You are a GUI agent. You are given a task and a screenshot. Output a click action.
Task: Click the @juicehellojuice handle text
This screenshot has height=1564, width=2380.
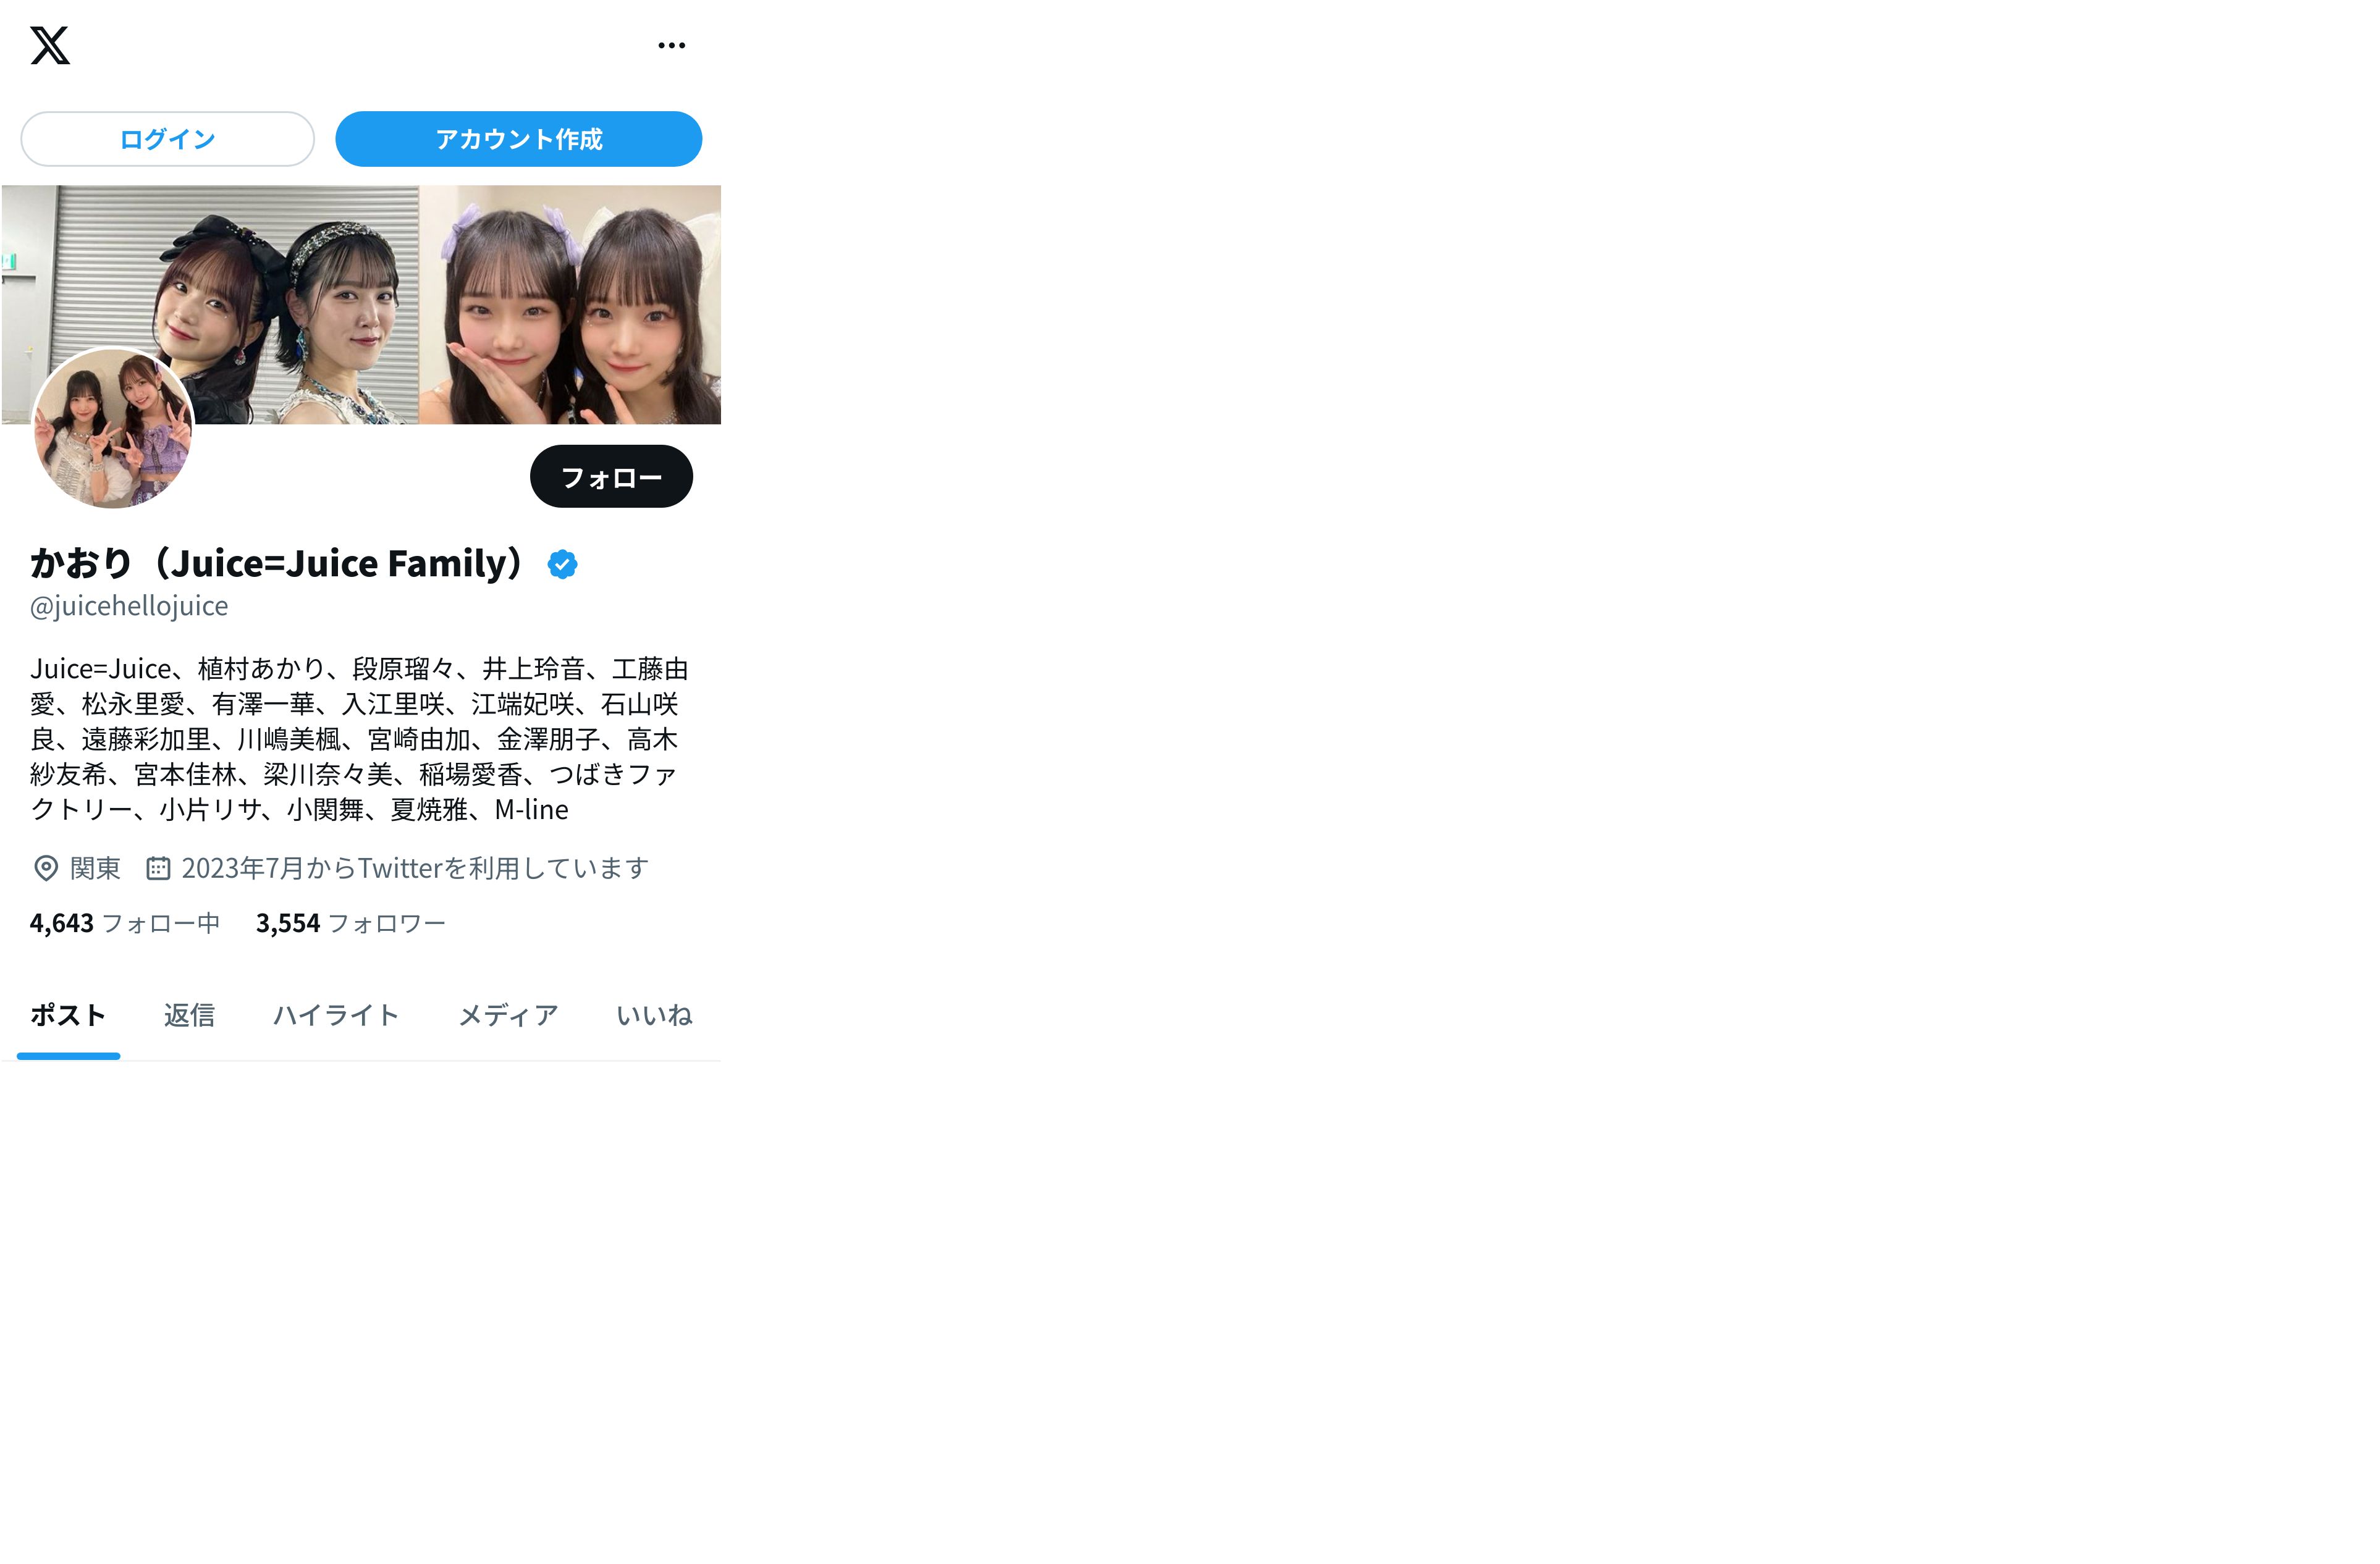(x=129, y=606)
